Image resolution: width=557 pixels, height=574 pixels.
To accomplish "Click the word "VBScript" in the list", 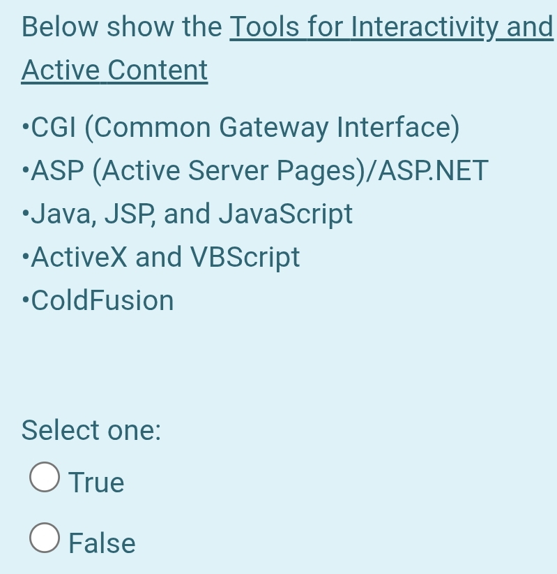I will coord(245,257).
